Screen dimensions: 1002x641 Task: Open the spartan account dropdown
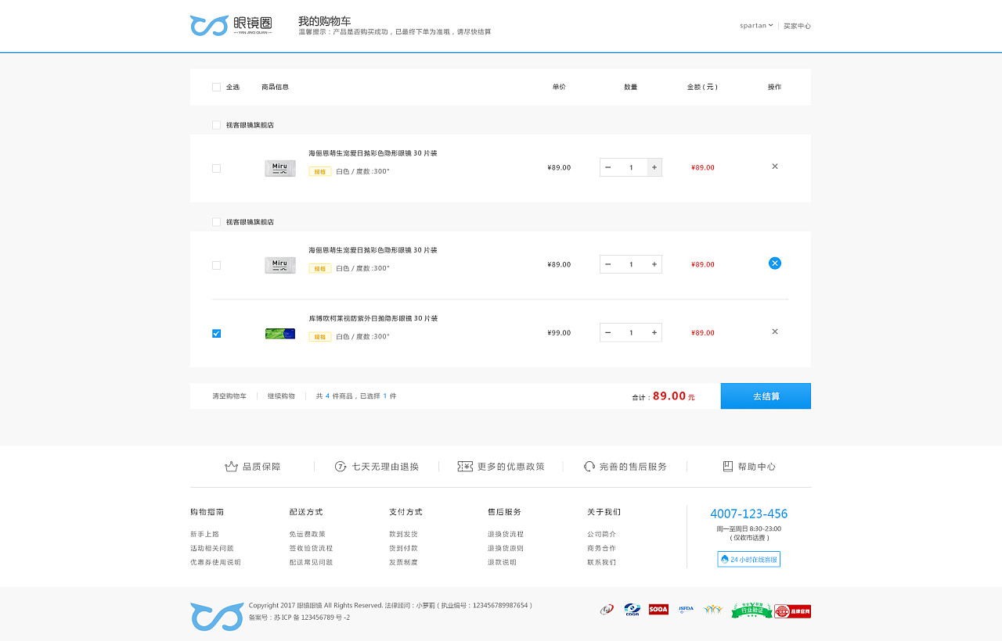[755, 25]
